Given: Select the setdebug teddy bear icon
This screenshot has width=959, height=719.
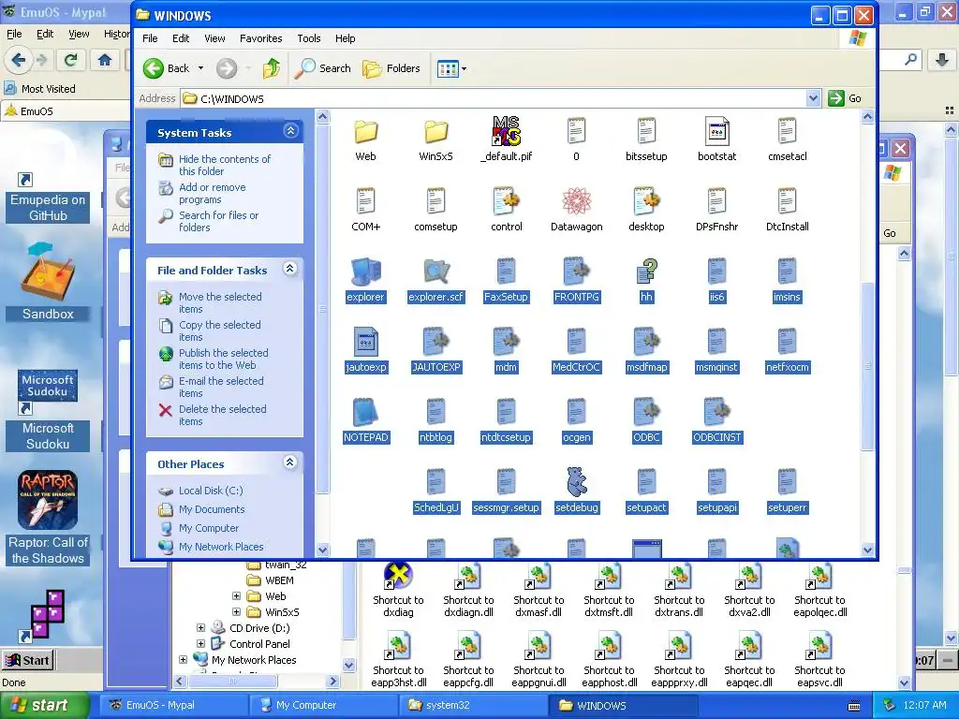Looking at the screenshot, I should 576,482.
